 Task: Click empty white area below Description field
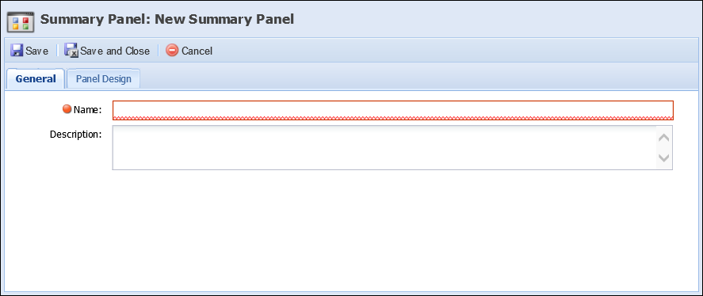(x=352, y=229)
